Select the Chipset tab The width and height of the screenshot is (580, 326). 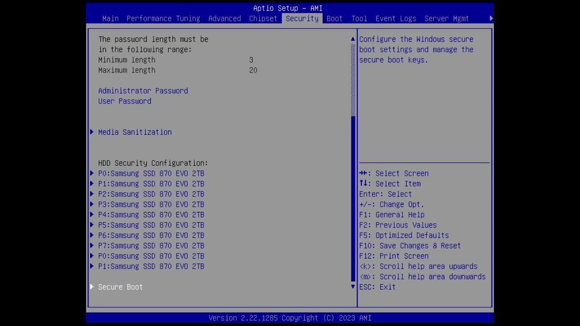[263, 19]
